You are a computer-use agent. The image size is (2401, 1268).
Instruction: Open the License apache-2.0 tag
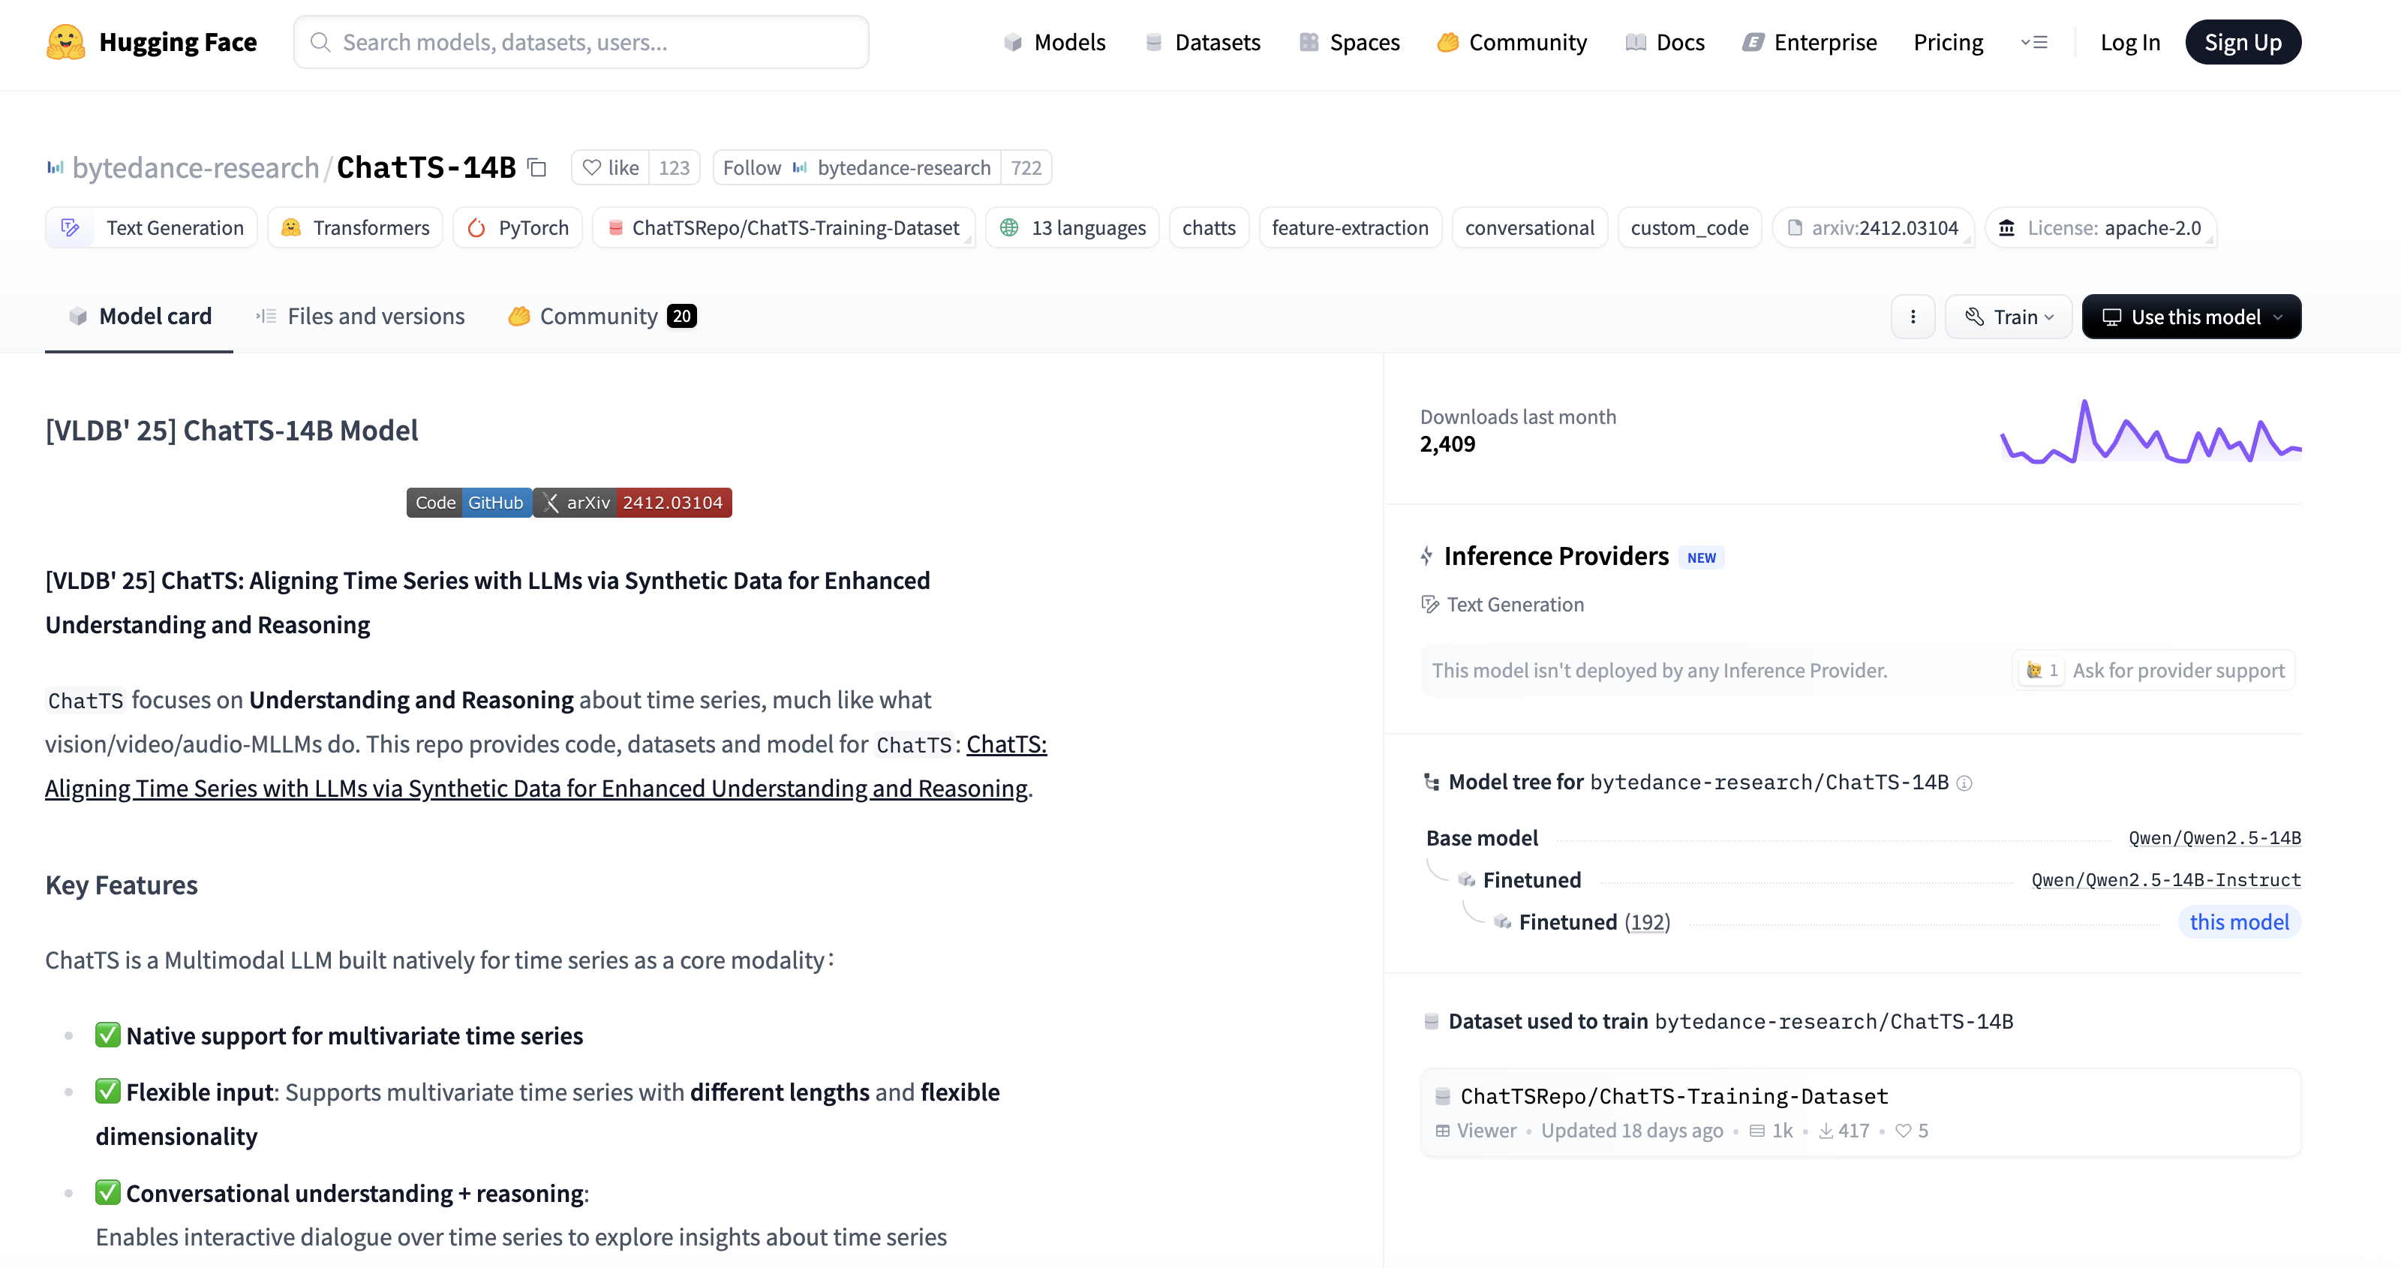coord(2101,228)
